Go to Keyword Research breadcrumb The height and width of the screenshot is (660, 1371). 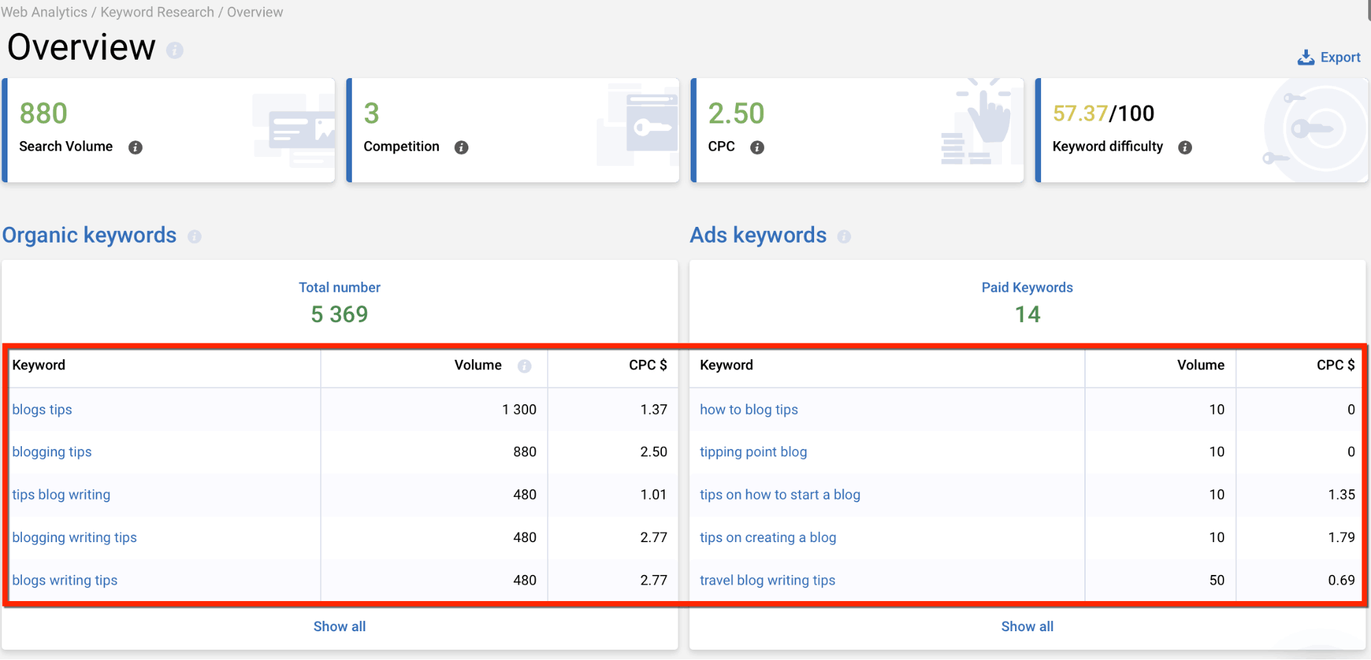click(157, 12)
